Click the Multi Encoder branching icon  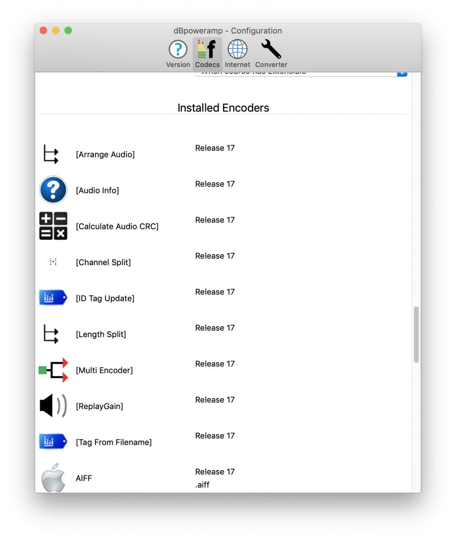pyautogui.click(x=53, y=370)
